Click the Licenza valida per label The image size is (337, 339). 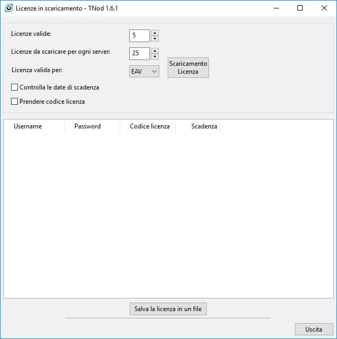click(37, 70)
